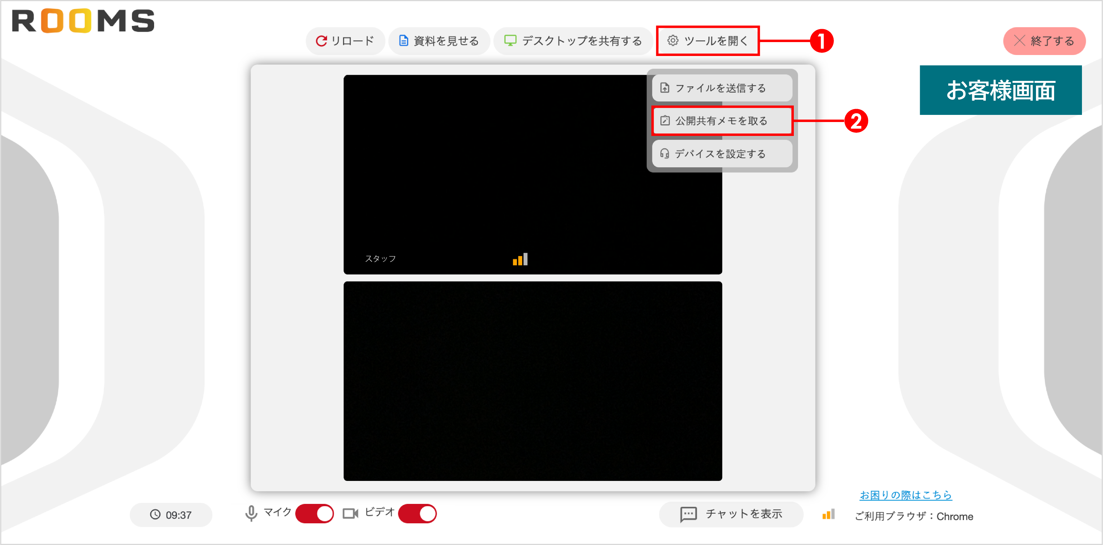This screenshot has height=545, width=1103.
Task: Click the green monitor icon for desktop sharing
Action: pos(511,41)
